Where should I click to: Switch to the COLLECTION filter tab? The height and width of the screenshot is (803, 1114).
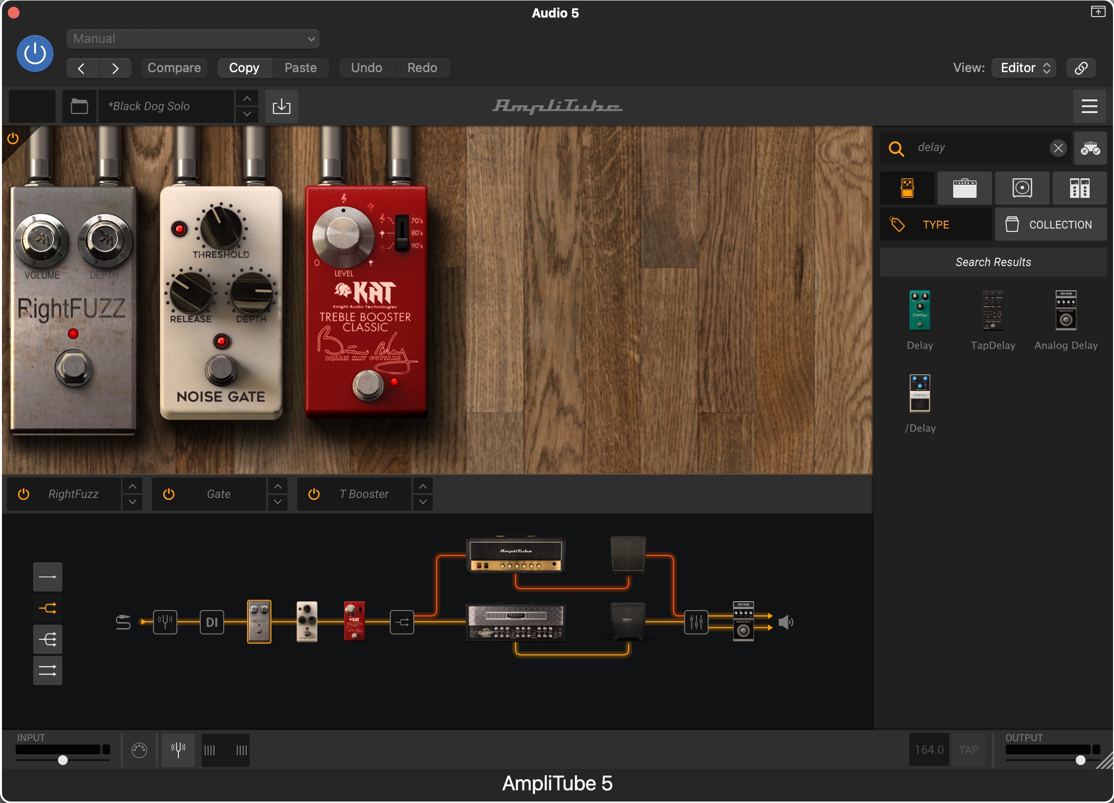tap(1051, 225)
